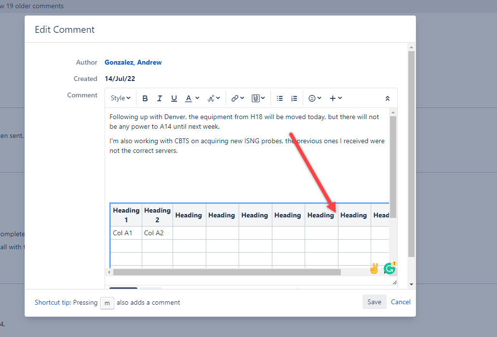Image resolution: width=497 pixels, height=337 pixels.
Task: Open author profile Gonzalez, Andrew
Action: point(133,62)
